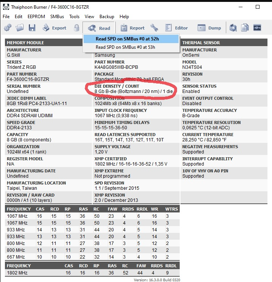Click the OnSemi manufacturer value
Image resolution: width=272 pixels, height=282 pixels.
click(191, 55)
